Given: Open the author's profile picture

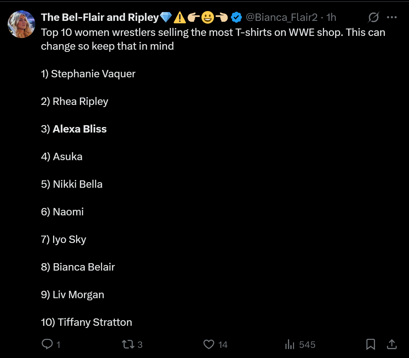Looking at the screenshot, I should coord(21,24).
